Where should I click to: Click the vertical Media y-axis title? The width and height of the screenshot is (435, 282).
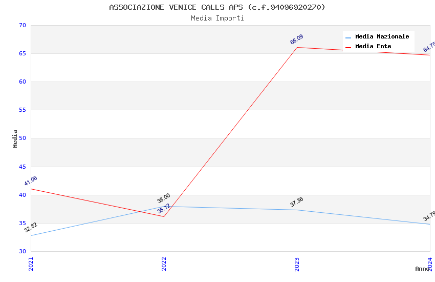(15, 138)
